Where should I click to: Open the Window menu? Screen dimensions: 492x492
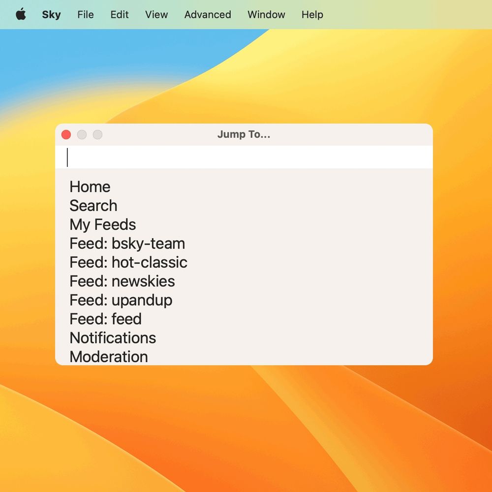click(x=266, y=14)
